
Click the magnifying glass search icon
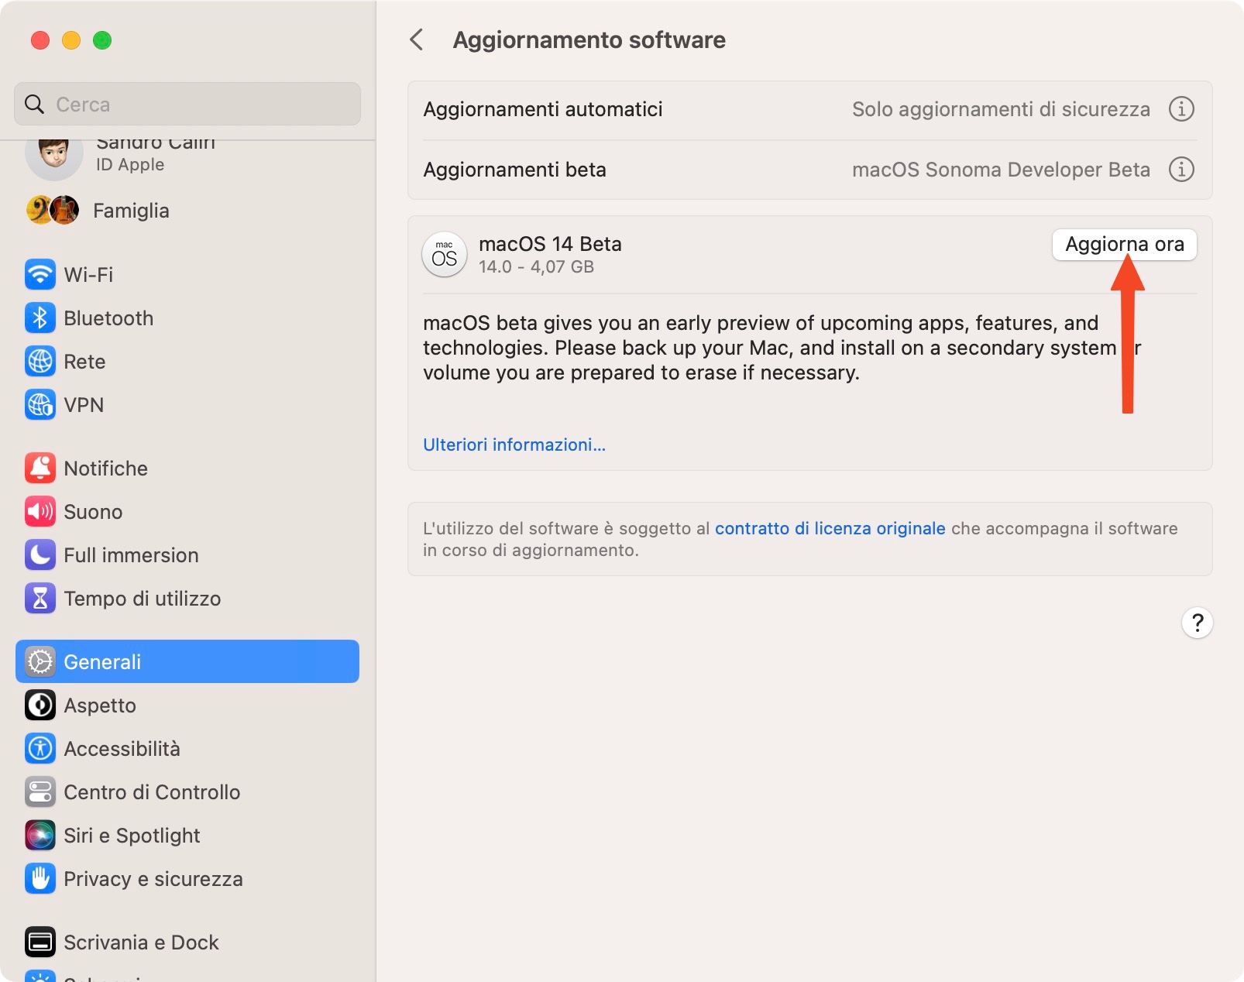pyautogui.click(x=34, y=104)
